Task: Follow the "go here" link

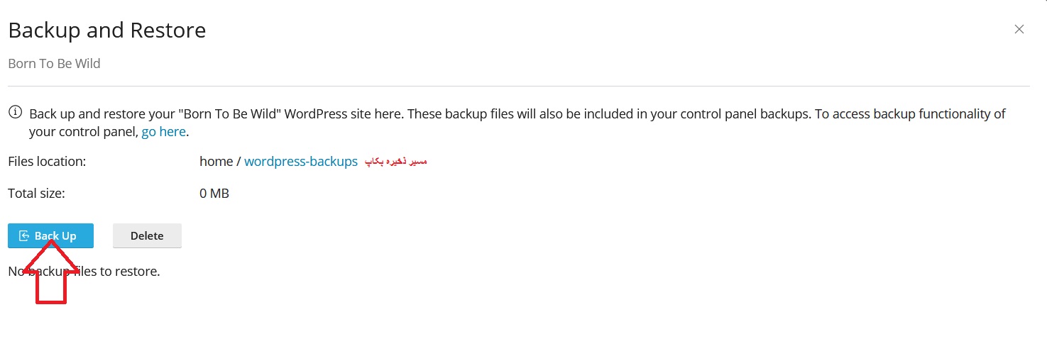Action: [x=163, y=132]
